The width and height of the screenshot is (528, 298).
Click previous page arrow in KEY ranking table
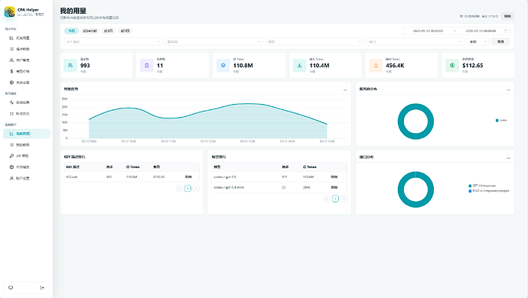click(180, 189)
